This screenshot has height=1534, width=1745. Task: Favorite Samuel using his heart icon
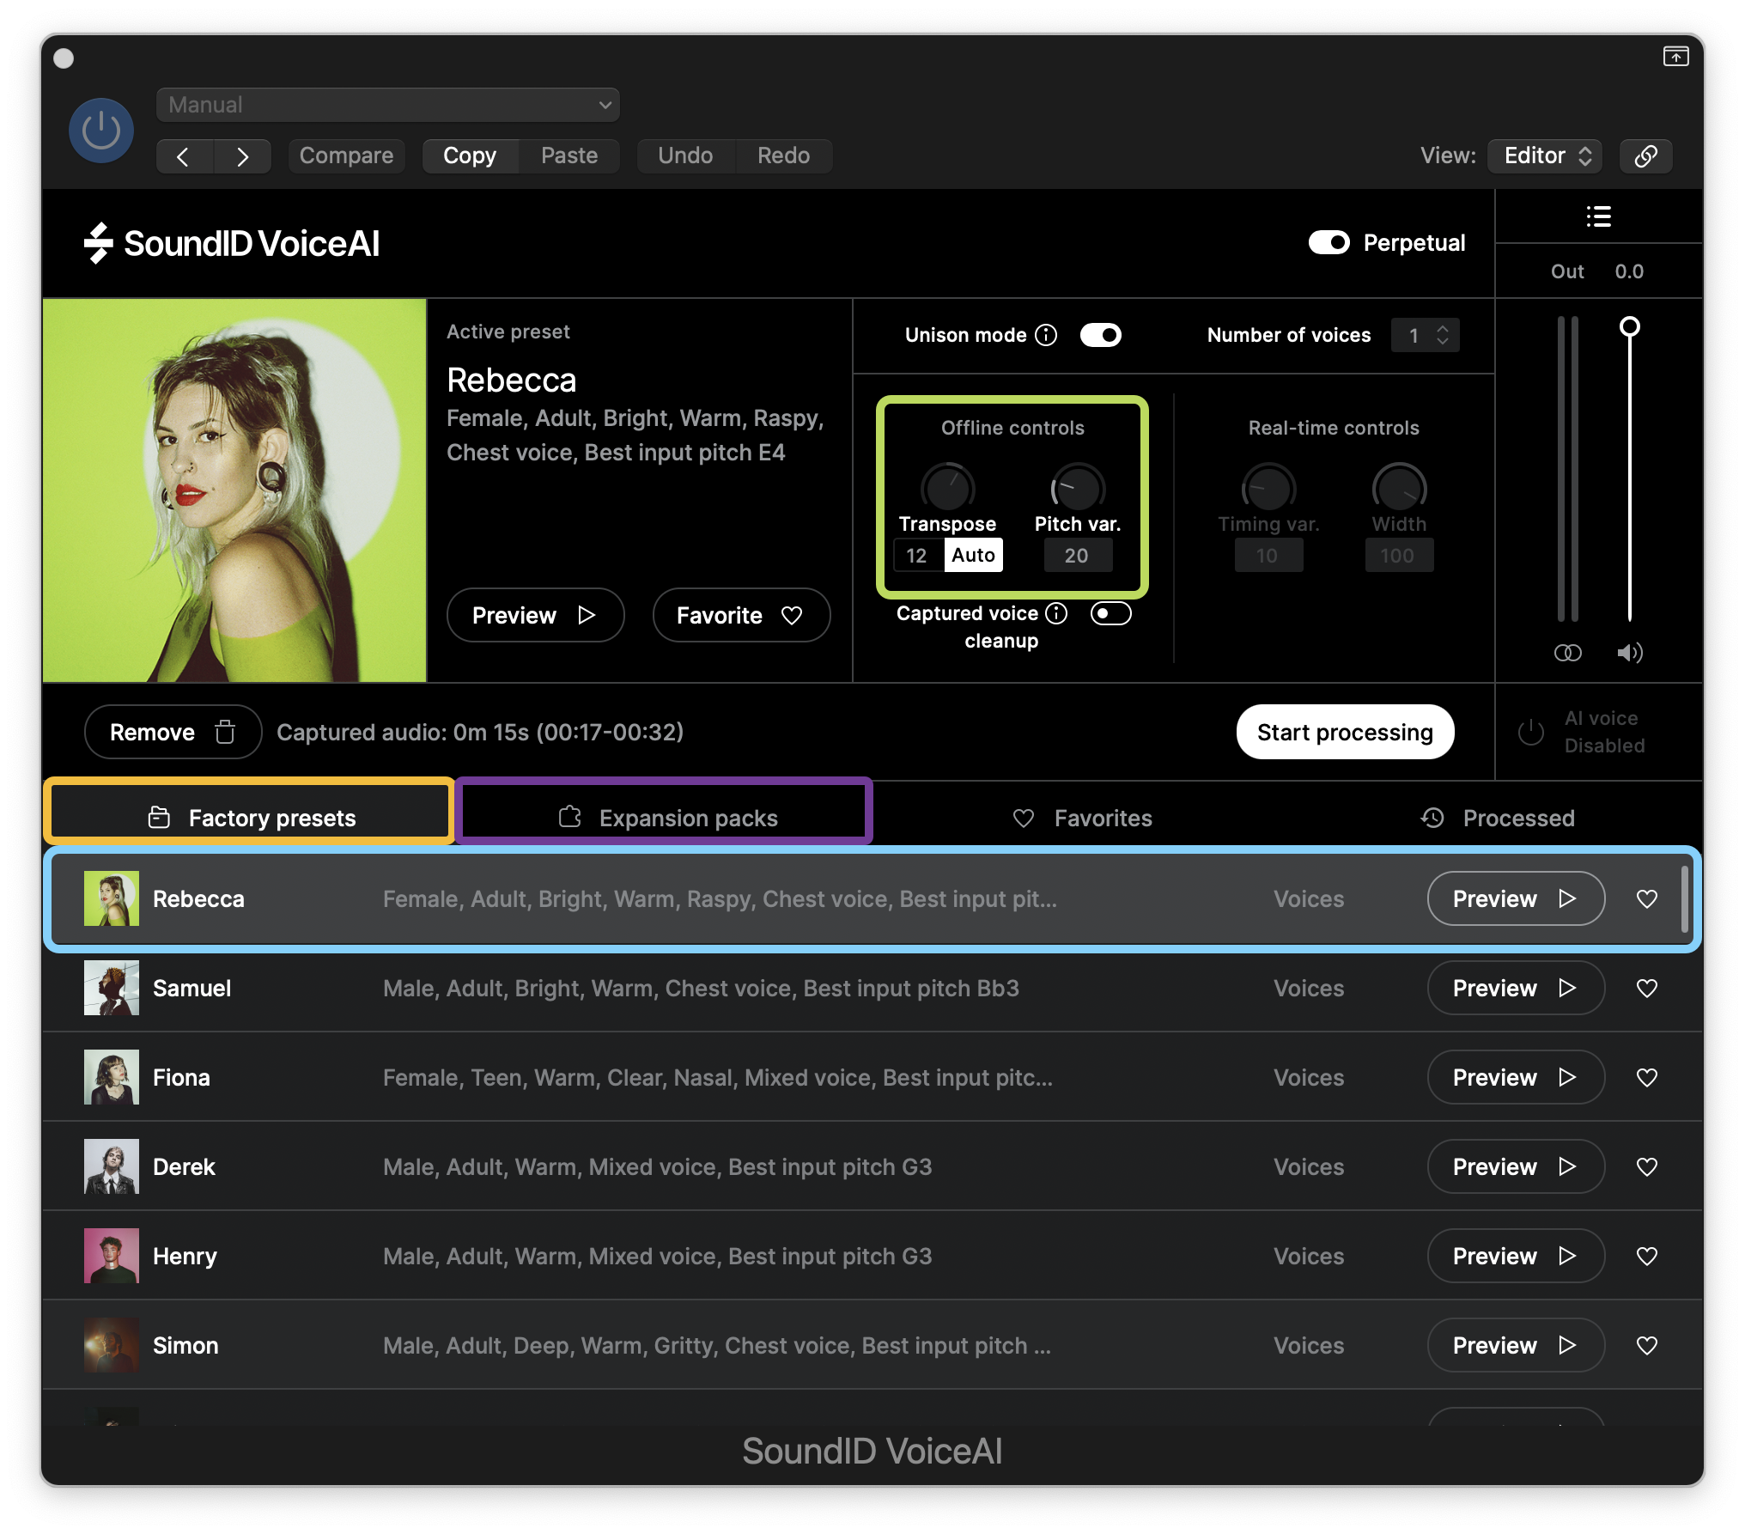(x=1647, y=988)
